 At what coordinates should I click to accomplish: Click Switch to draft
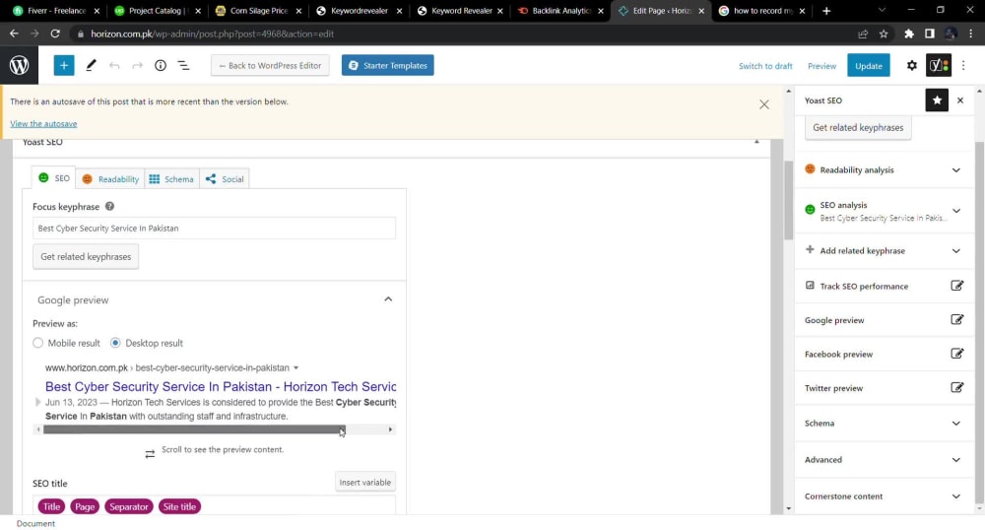pos(765,66)
